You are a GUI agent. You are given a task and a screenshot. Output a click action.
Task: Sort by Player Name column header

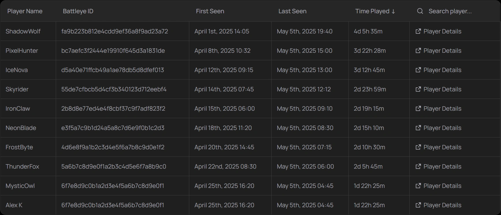coord(25,11)
